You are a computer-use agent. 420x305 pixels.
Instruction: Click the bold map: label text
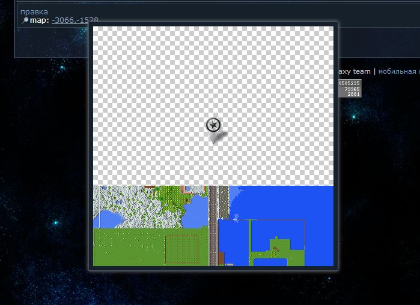(40, 20)
